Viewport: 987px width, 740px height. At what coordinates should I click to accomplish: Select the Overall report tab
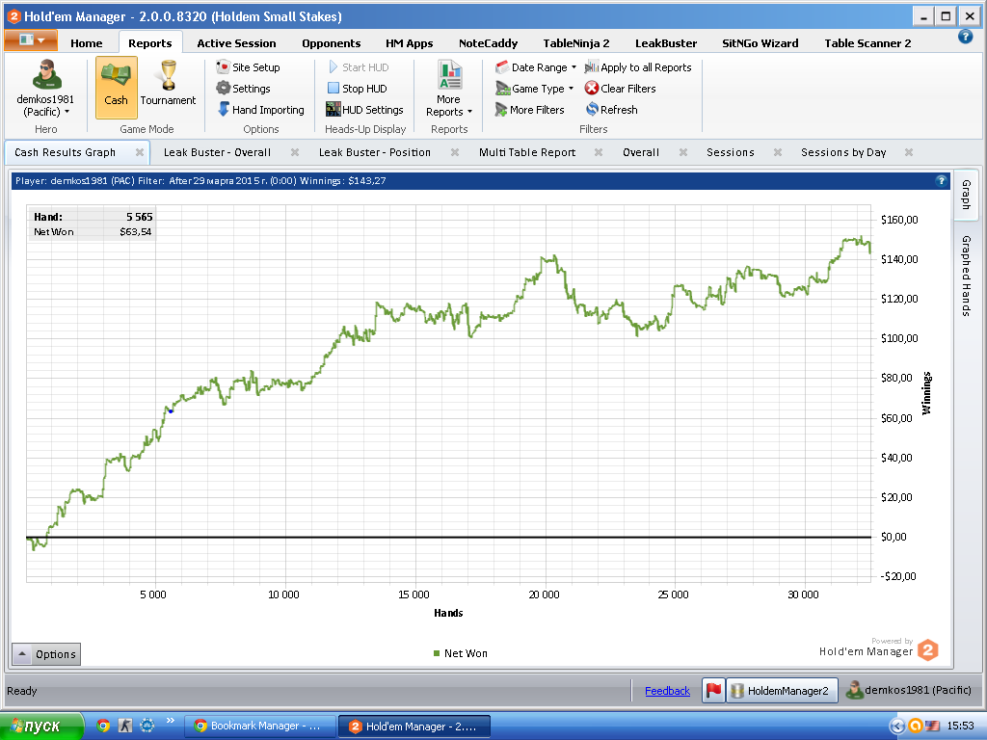(x=641, y=152)
